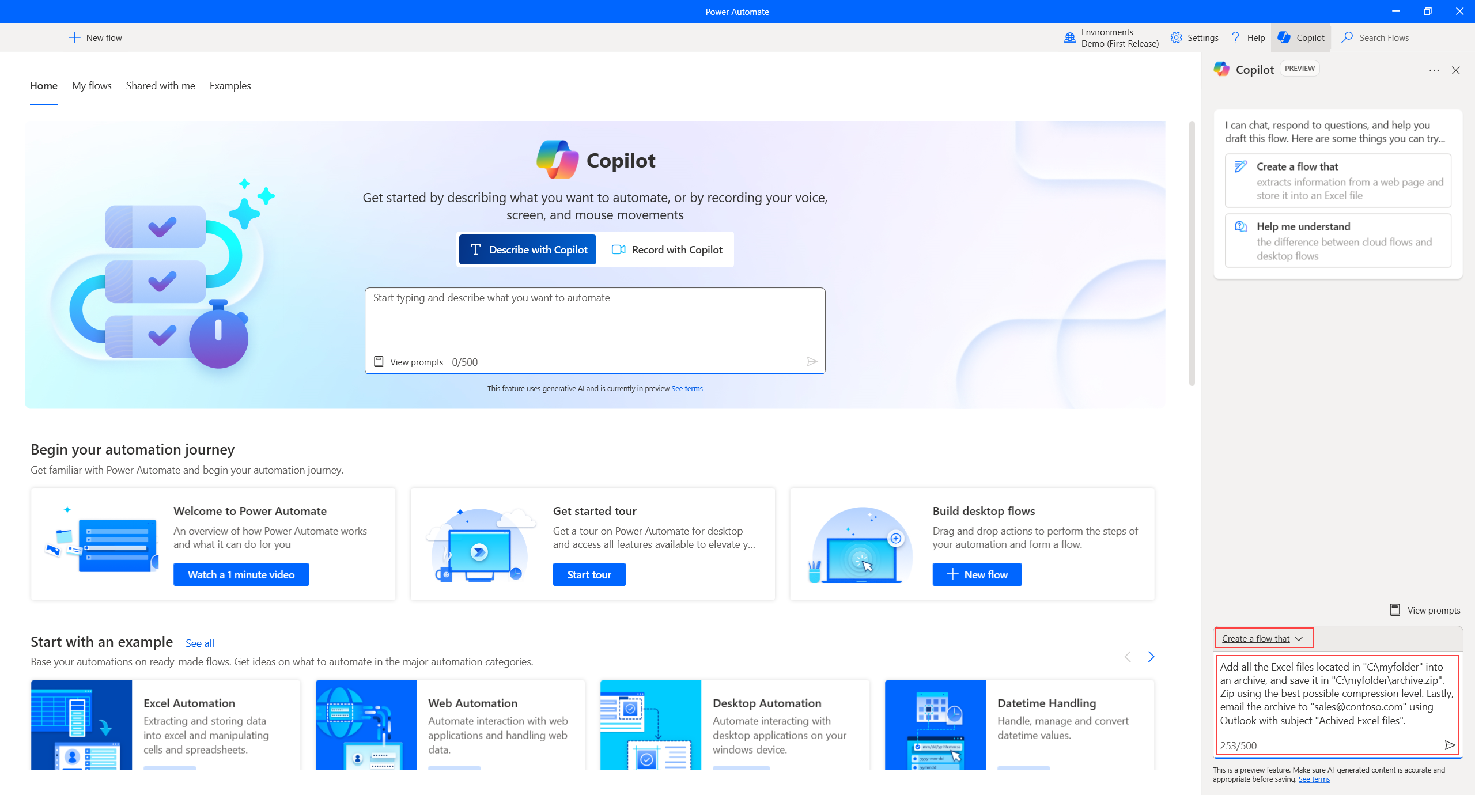Select the My flows tab
The width and height of the screenshot is (1475, 795).
tap(91, 85)
